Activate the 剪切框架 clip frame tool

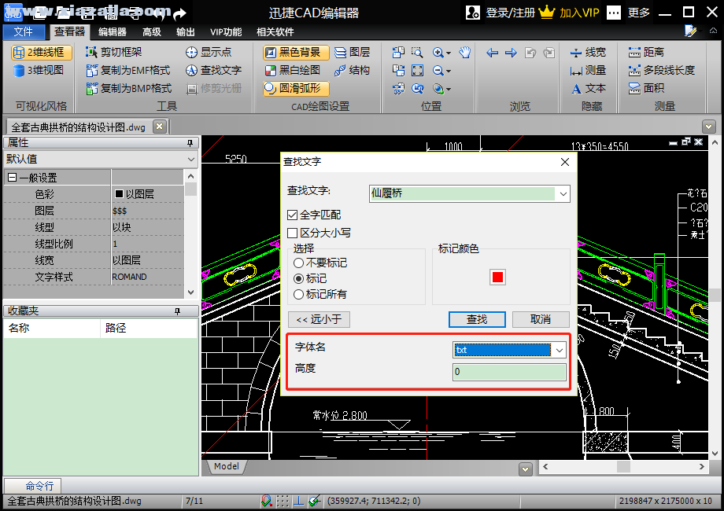tap(113, 52)
